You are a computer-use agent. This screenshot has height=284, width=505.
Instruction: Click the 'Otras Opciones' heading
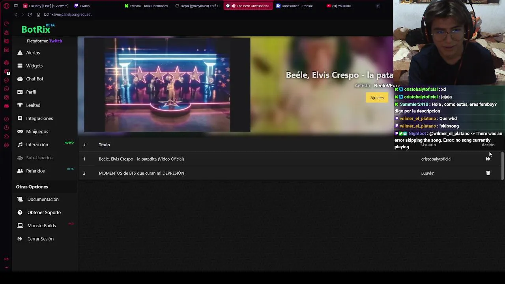[x=32, y=187]
